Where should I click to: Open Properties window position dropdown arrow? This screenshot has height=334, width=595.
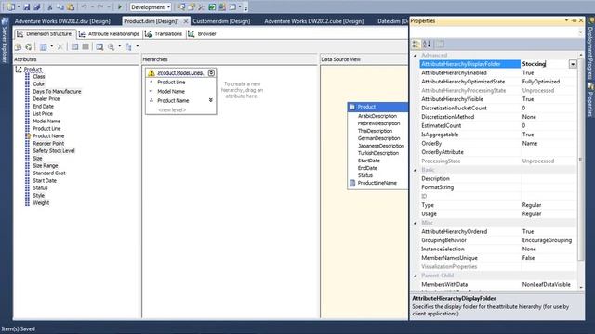(x=566, y=20)
